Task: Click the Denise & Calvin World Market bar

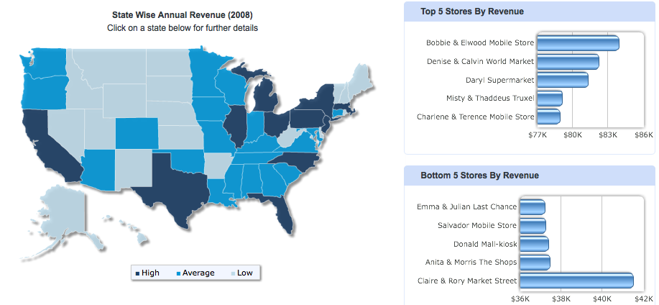Action: pos(568,62)
